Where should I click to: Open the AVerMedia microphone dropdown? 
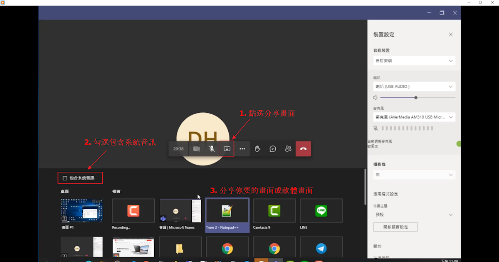pyautogui.click(x=414, y=117)
